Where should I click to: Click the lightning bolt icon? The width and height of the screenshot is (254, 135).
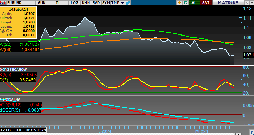[x=180, y=2]
